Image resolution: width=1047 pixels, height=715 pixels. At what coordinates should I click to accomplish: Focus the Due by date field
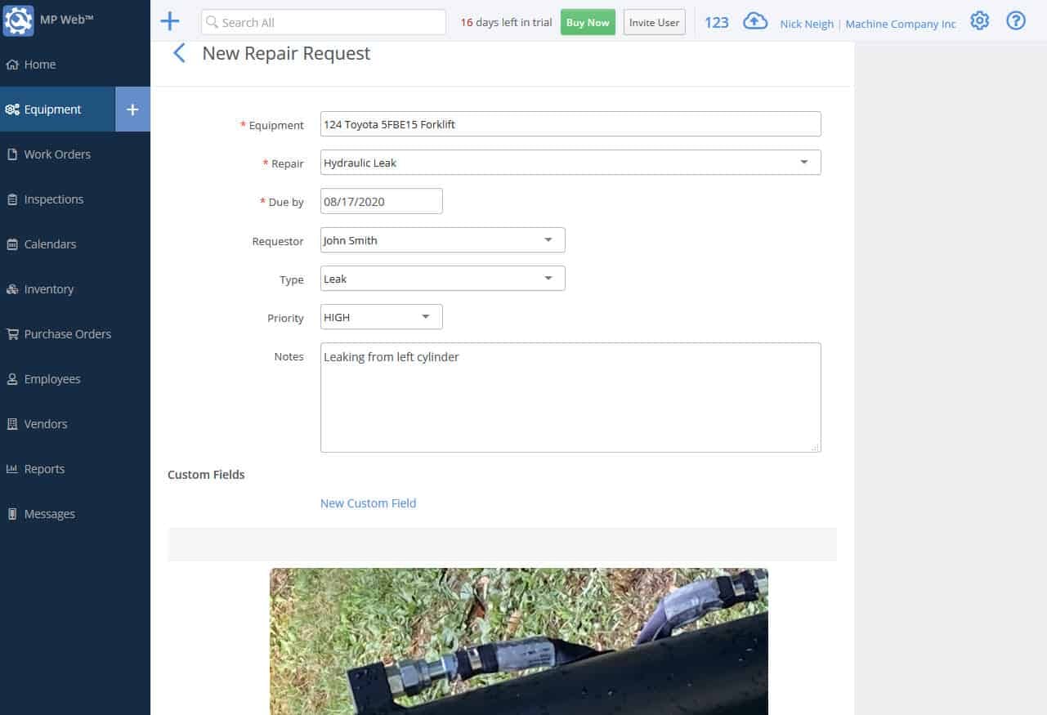381,200
